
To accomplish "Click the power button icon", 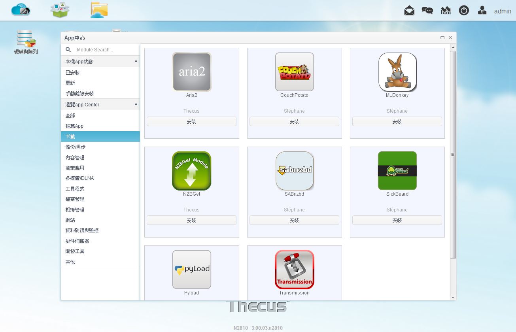I will click(x=464, y=10).
